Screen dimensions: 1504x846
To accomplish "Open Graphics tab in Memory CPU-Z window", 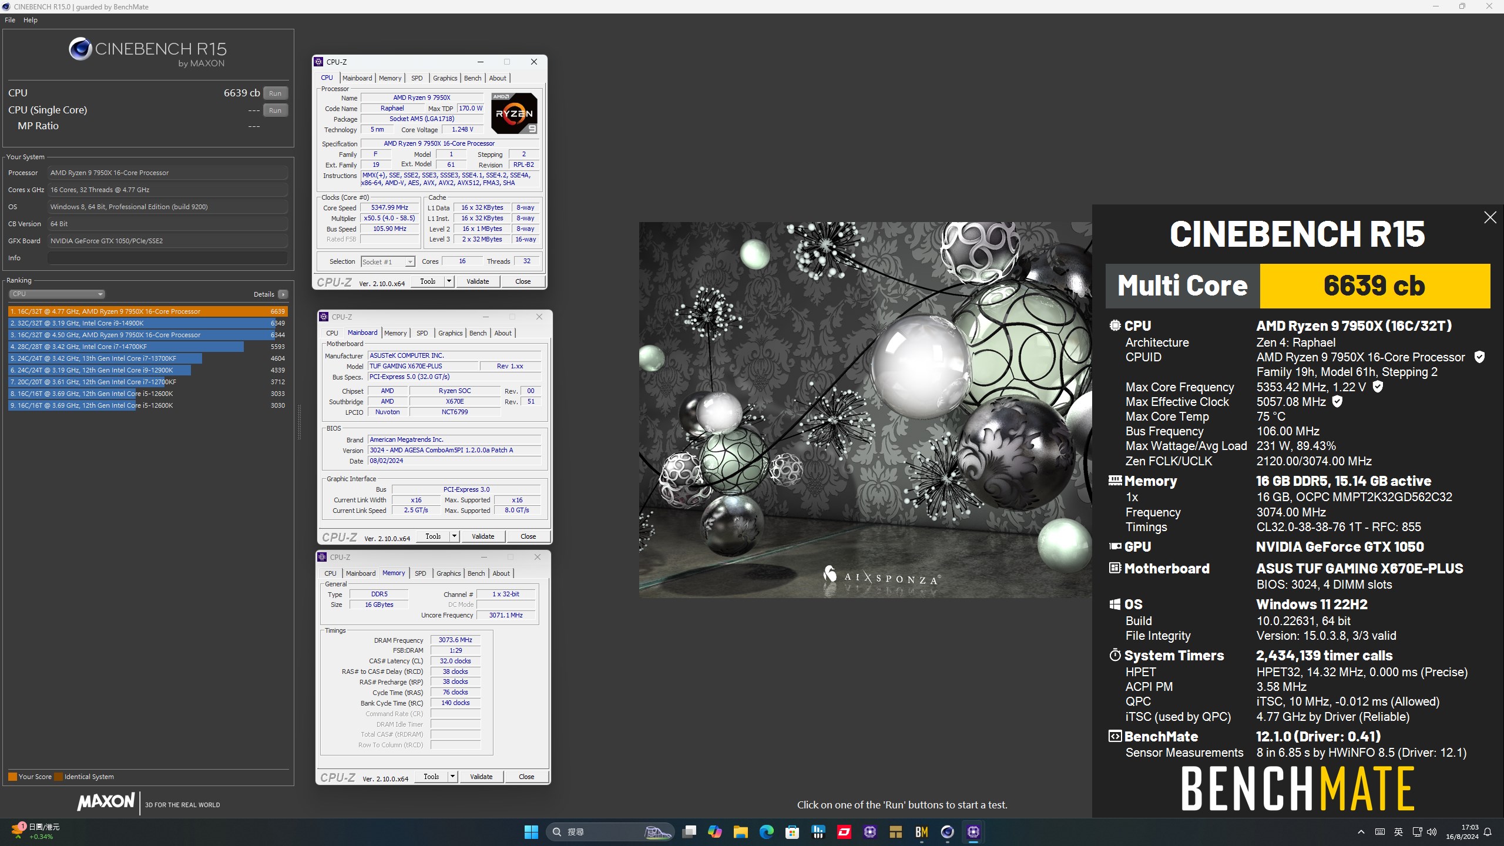I will pyautogui.click(x=448, y=573).
